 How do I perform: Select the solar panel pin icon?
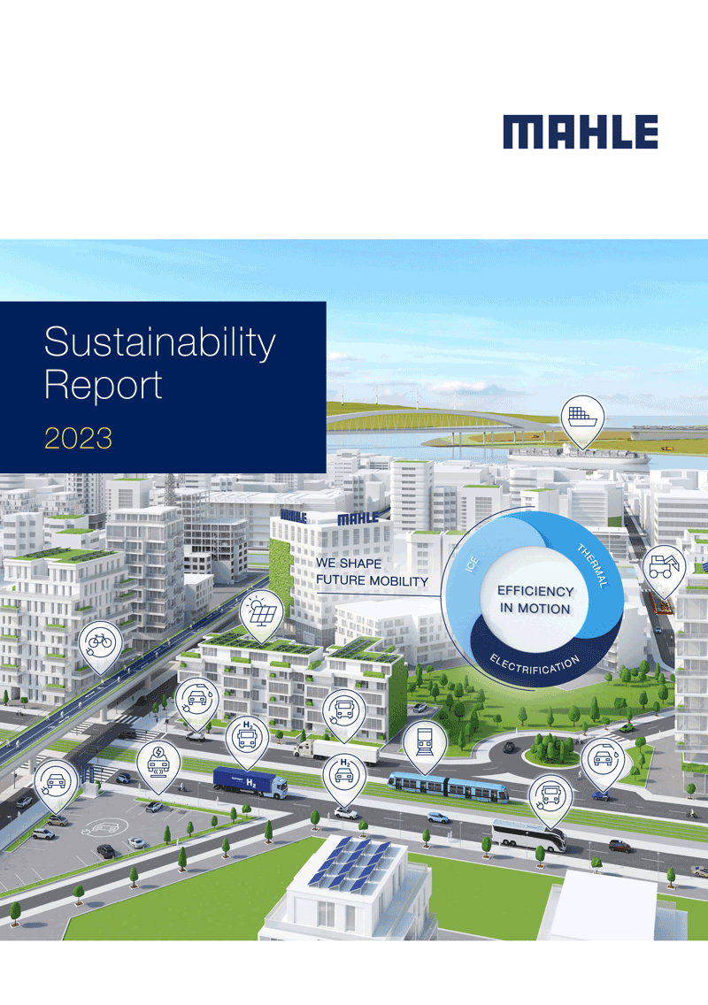[x=262, y=612]
